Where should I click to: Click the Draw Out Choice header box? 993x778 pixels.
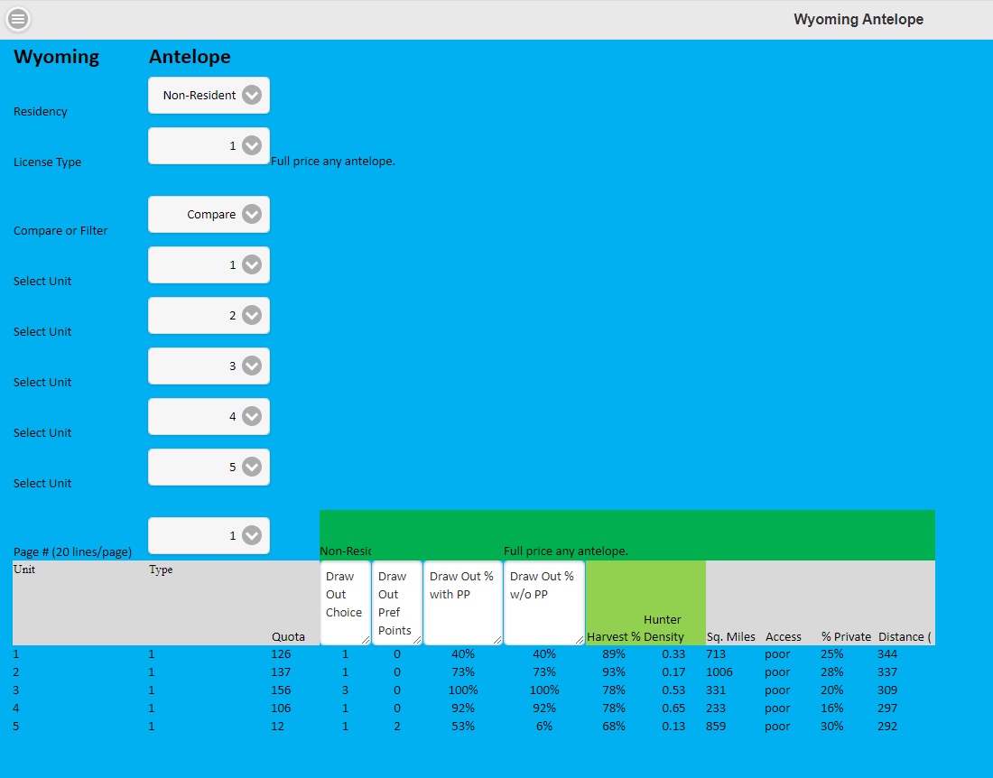pos(345,603)
